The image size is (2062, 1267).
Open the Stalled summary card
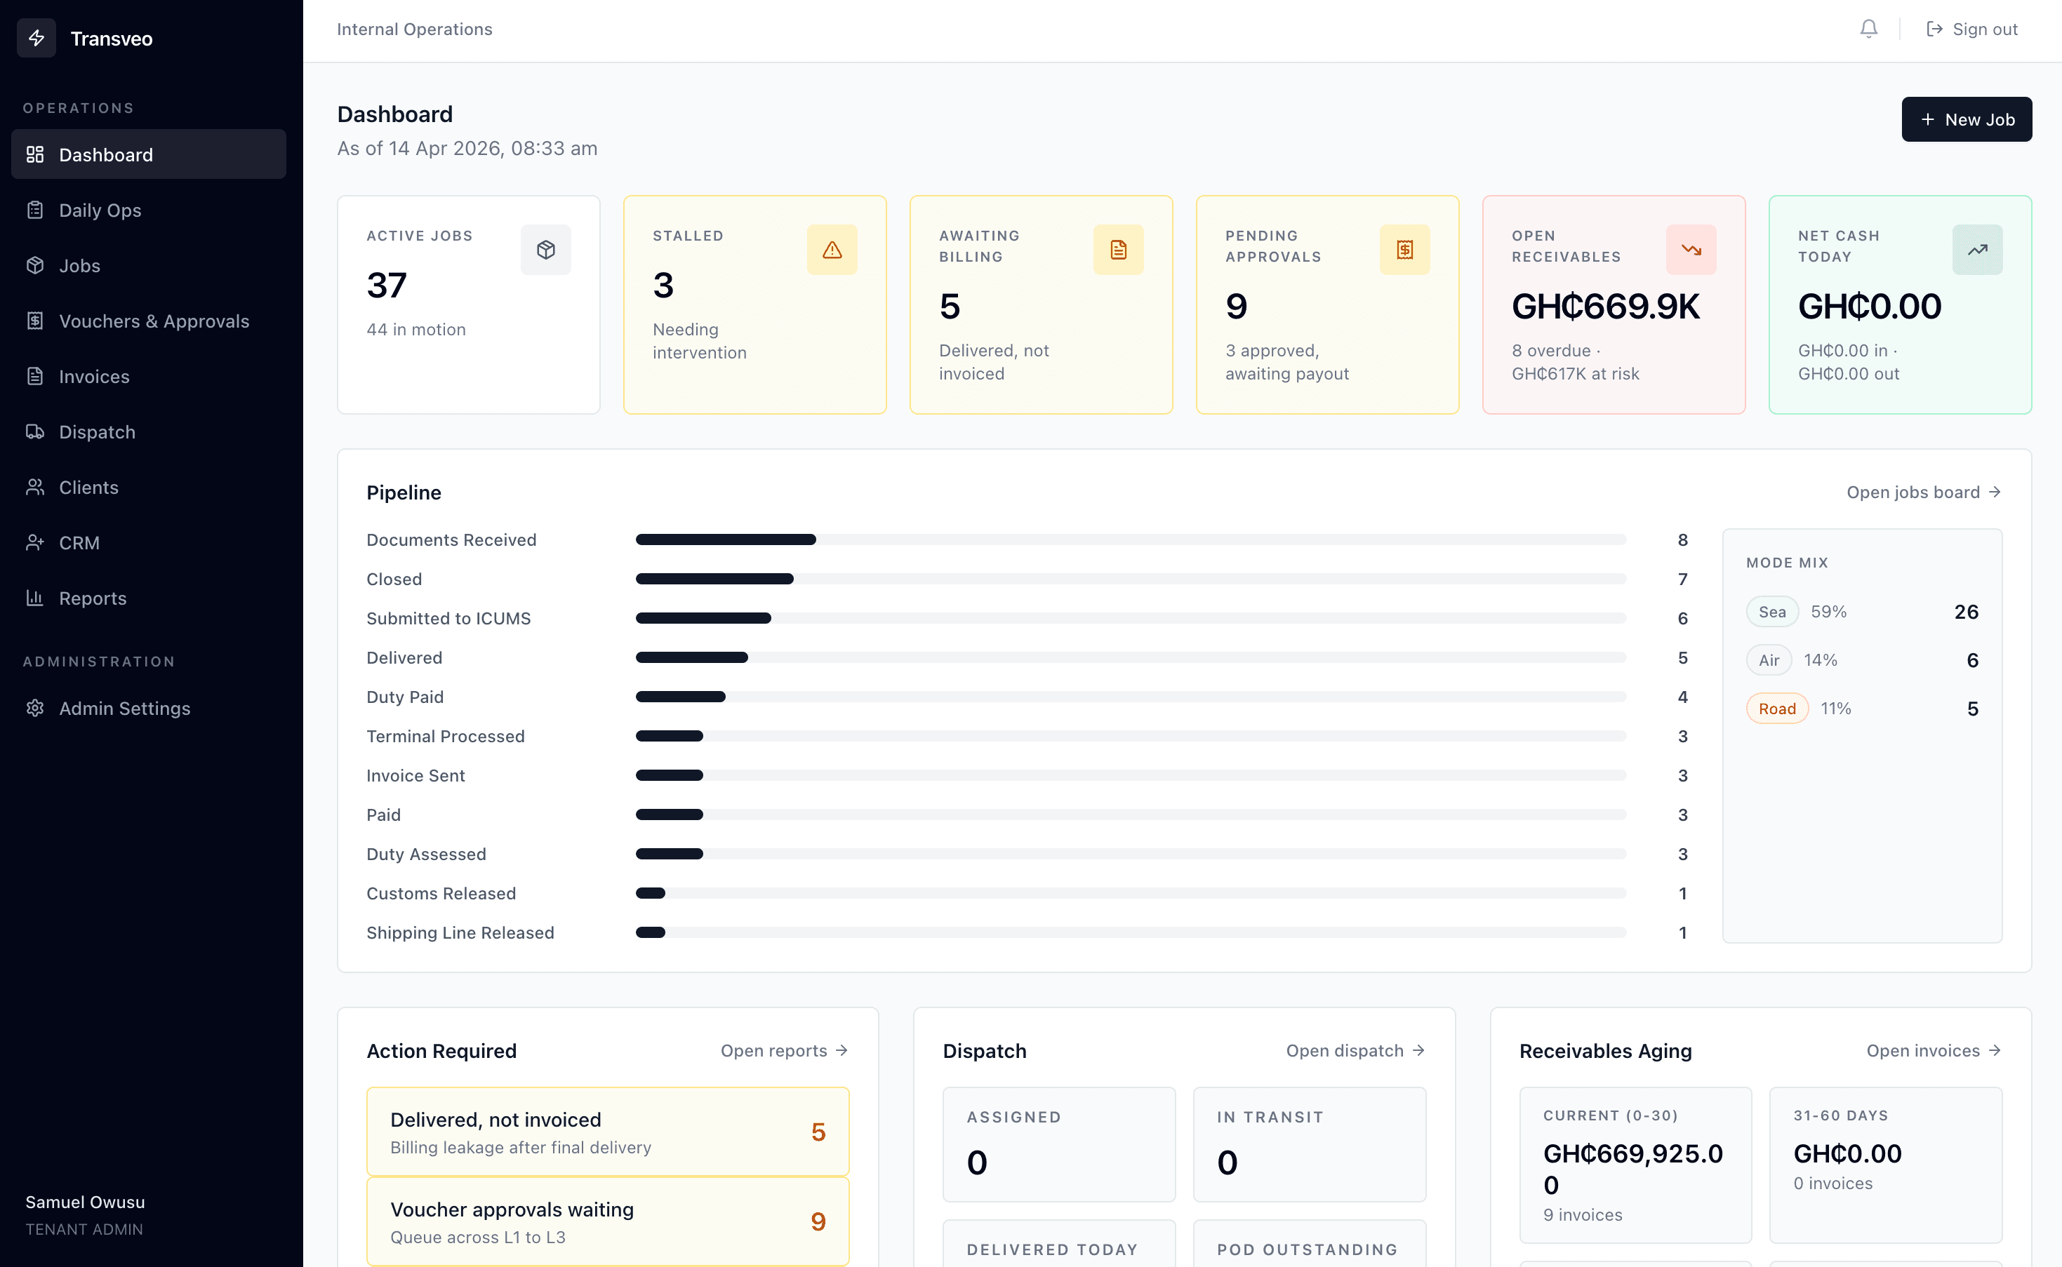(x=755, y=304)
